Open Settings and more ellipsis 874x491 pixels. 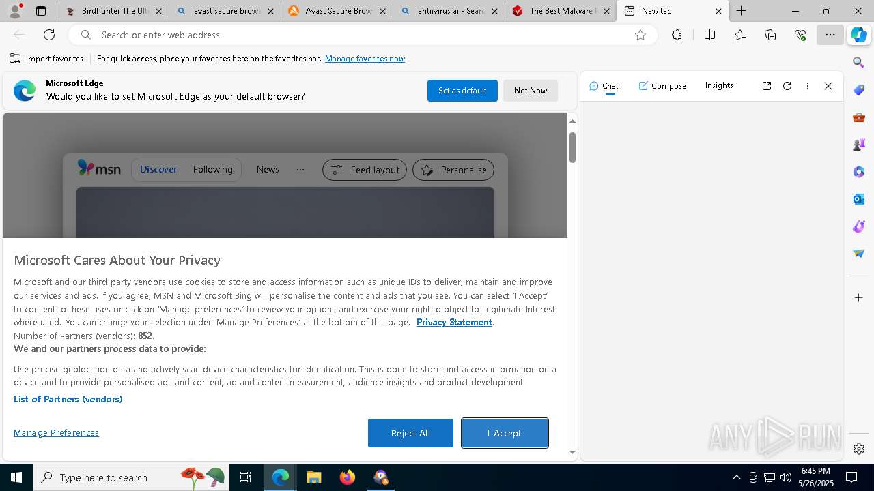click(830, 35)
